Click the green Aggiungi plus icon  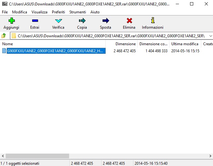click(x=11, y=21)
